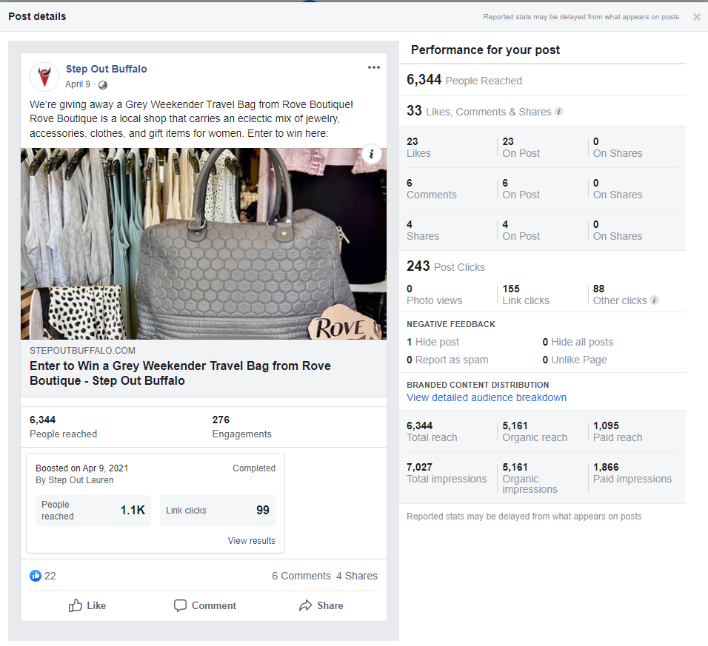Click info icon next to Other clicks
Image resolution: width=708 pixels, height=646 pixels.
pos(654,300)
